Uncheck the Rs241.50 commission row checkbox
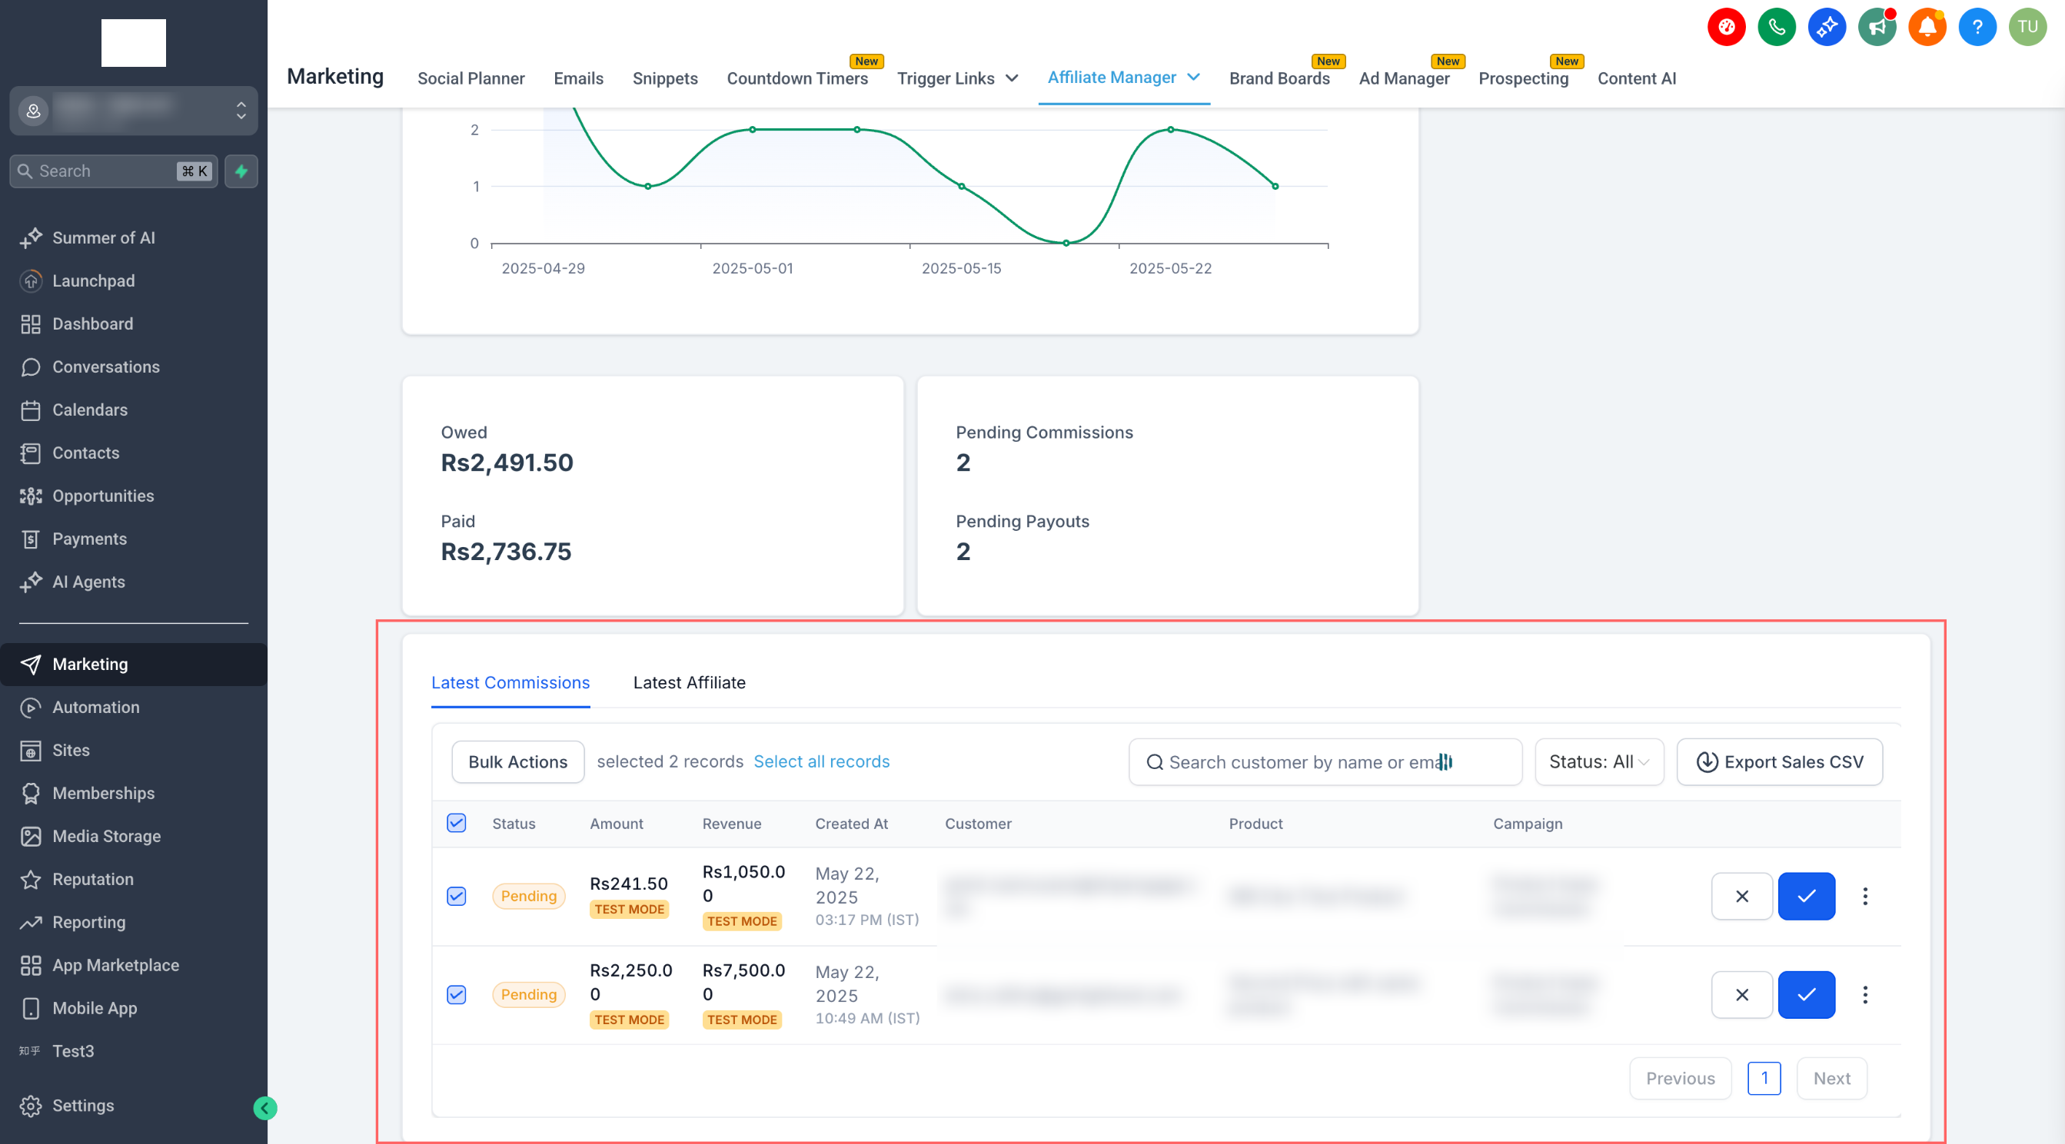 [456, 896]
